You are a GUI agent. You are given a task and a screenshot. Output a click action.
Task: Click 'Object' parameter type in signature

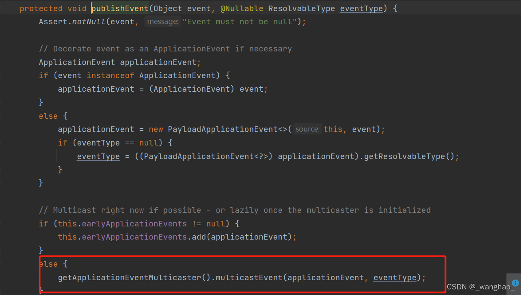pos(168,8)
